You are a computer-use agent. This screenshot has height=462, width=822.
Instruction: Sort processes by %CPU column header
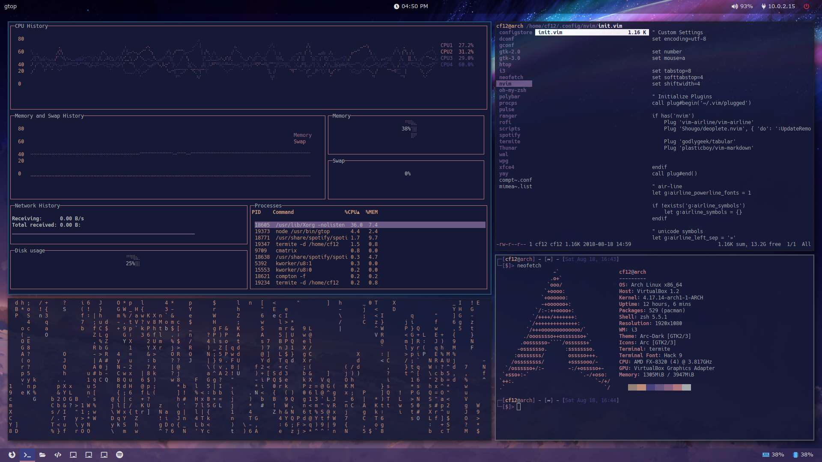point(352,212)
